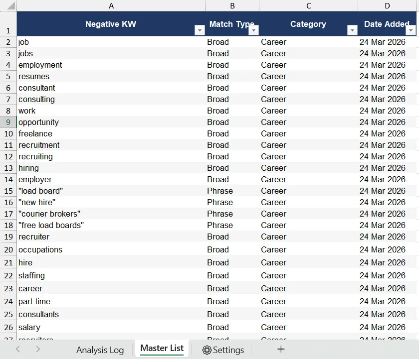
Task: Click the cell containing "consultant"
Action: pos(111,88)
